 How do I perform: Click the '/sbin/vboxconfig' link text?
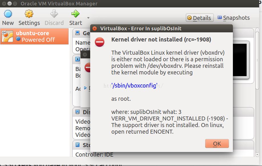(x=134, y=86)
